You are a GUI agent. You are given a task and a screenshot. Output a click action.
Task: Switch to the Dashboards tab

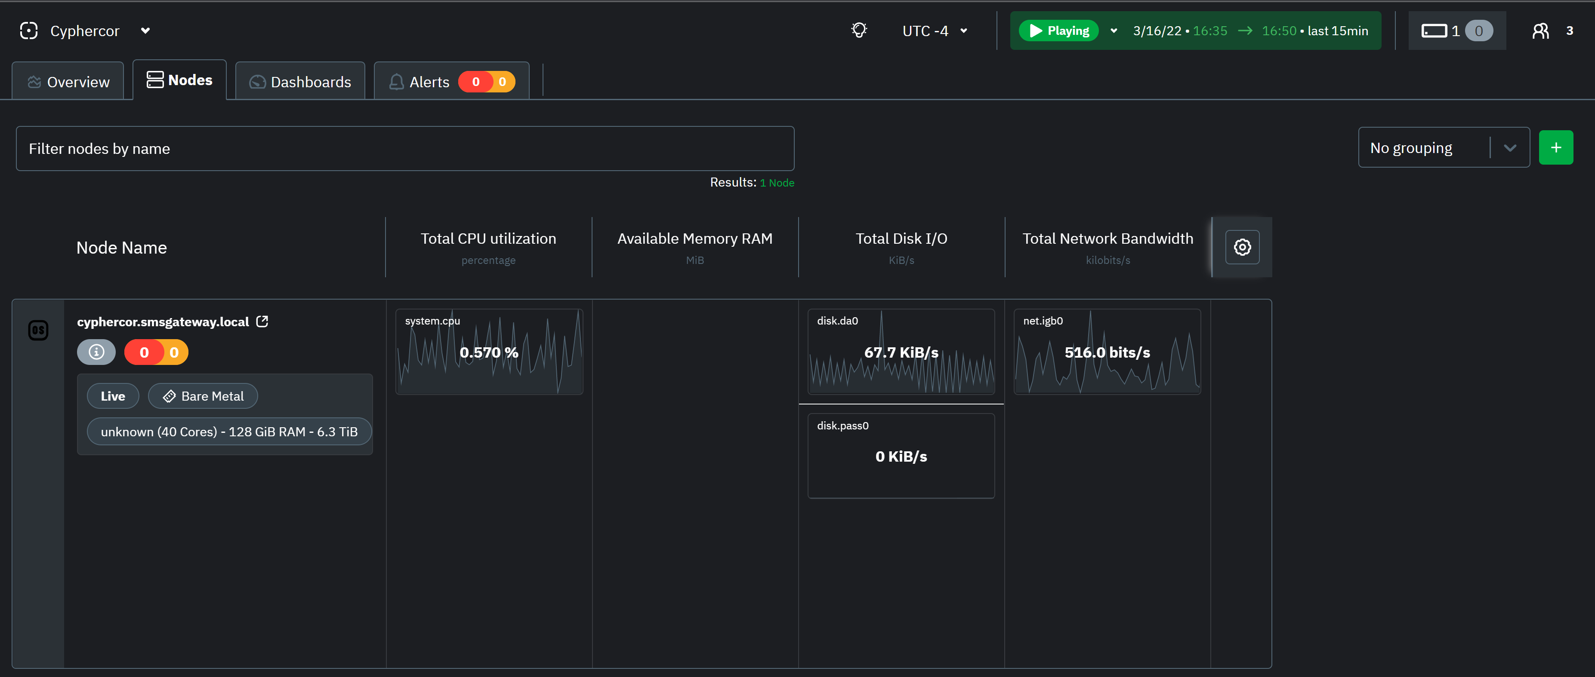[x=300, y=80]
